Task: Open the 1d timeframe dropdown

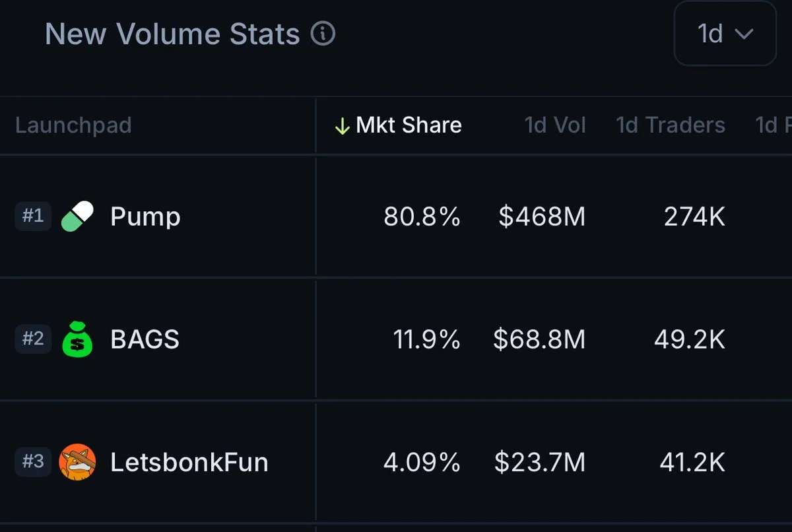Action: (725, 34)
